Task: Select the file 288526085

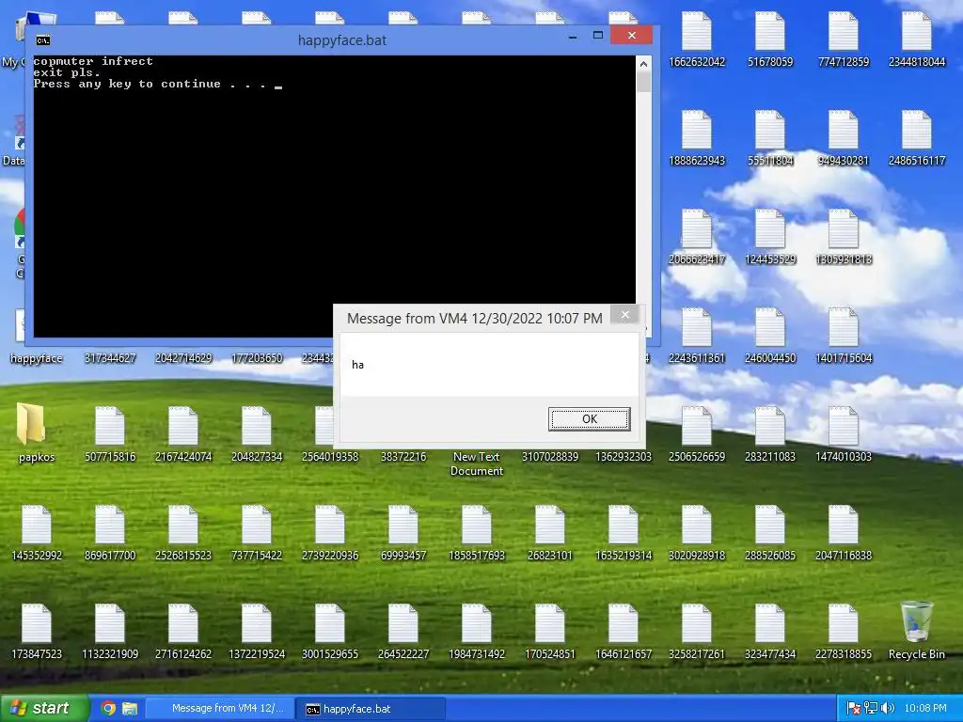Action: tap(769, 534)
